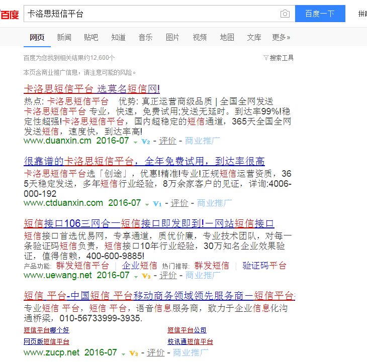Screen dimensions: 367x363
Task: Open the 企业短信 product link
Action: point(139,266)
